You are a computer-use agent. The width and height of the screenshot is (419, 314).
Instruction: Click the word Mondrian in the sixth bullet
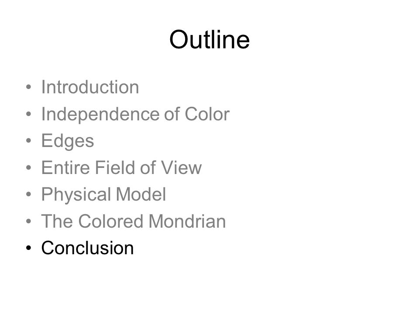[187, 221]
